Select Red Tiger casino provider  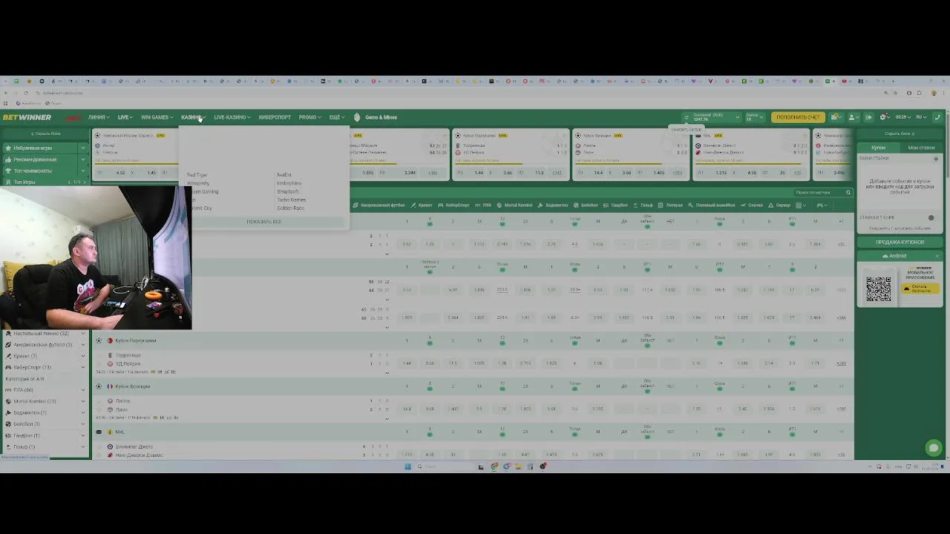point(197,175)
